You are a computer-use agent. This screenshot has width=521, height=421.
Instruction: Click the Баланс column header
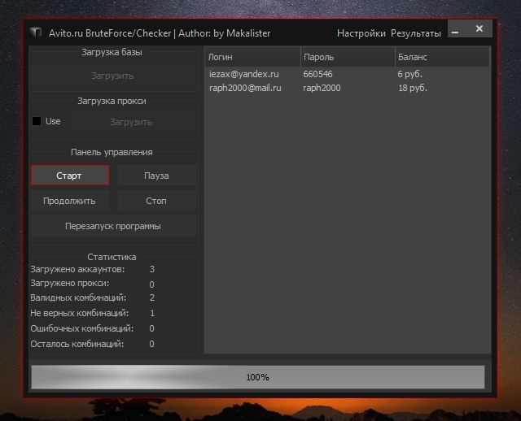[441, 58]
